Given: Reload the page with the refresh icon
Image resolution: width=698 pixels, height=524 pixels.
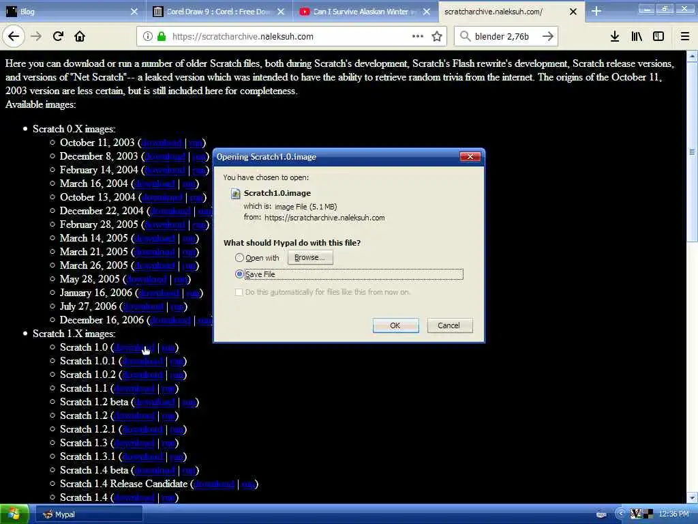Looking at the screenshot, I should pos(58,36).
